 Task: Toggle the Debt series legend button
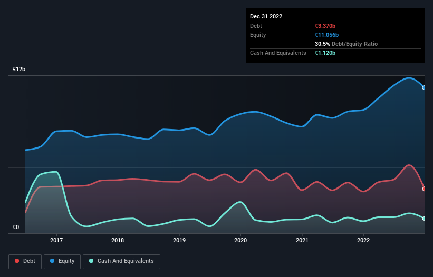(25, 261)
